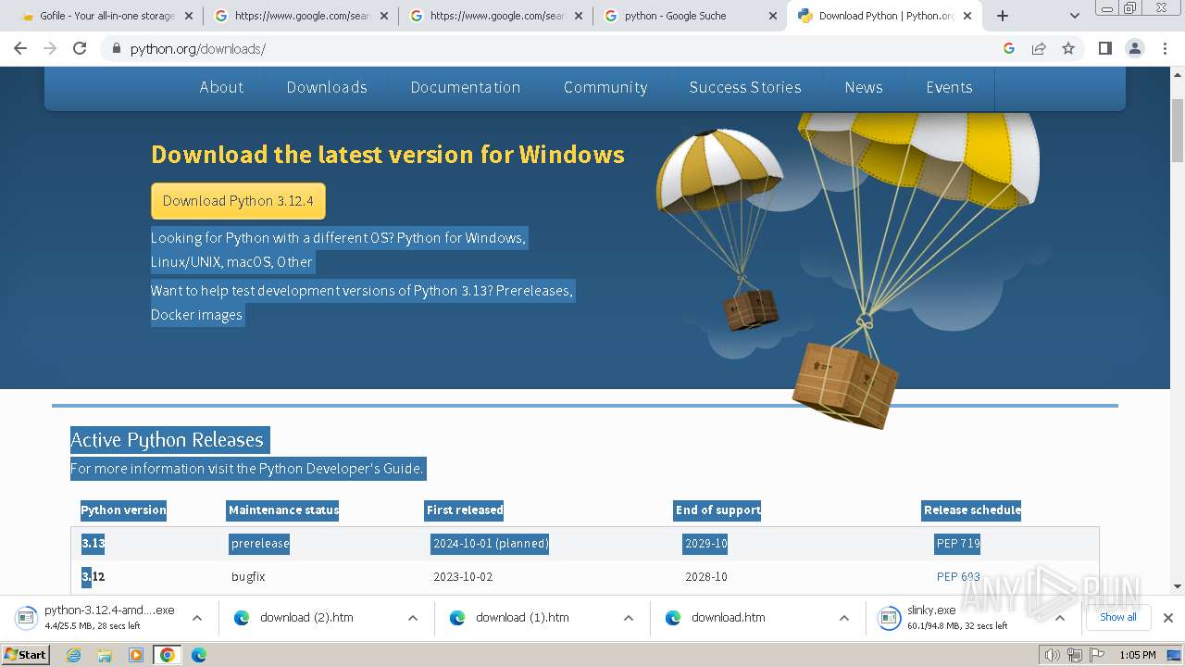Share this page icon

1039,48
